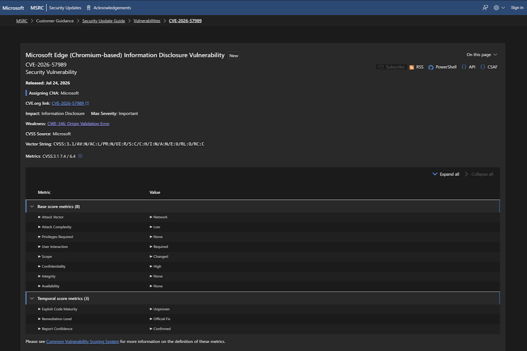Click the New badge by the title
This screenshot has width=527, height=351.
234,56
